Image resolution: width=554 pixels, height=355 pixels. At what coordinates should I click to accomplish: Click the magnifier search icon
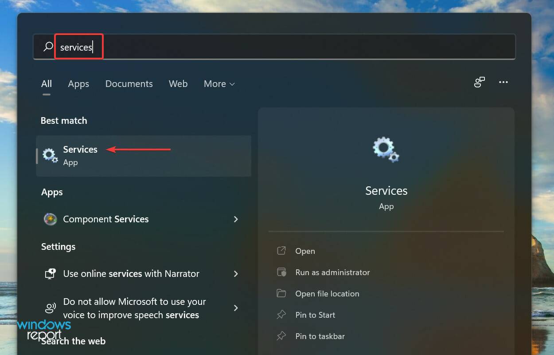click(x=48, y=47)
